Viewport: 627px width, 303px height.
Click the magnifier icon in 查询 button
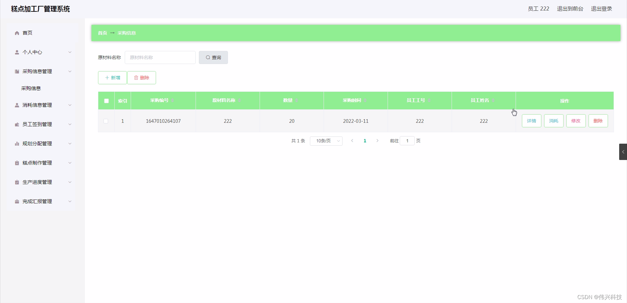208,57
